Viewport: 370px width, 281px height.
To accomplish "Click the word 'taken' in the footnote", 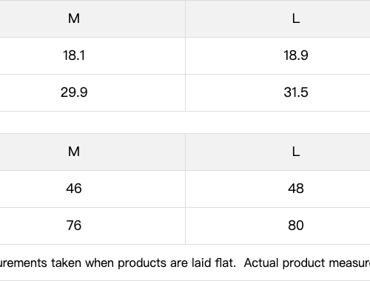I will (67, 263).
